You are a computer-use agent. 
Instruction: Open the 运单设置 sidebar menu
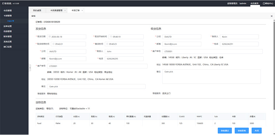14,26
